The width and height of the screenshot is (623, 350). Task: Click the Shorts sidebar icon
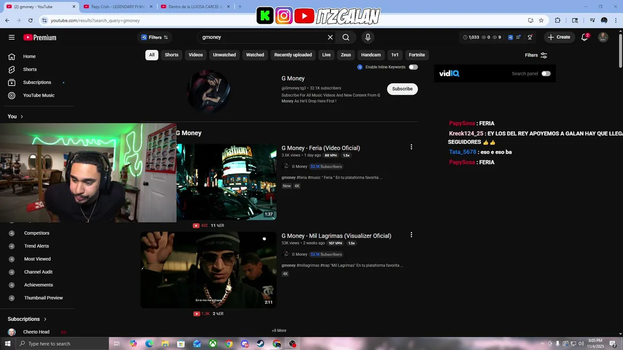(x=12, y=70)
